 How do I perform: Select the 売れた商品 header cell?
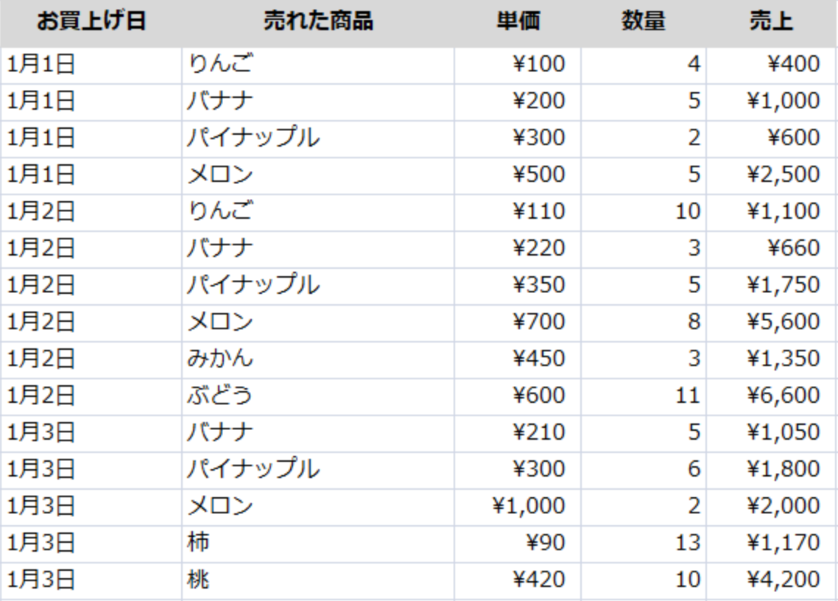tap(317, 22)
